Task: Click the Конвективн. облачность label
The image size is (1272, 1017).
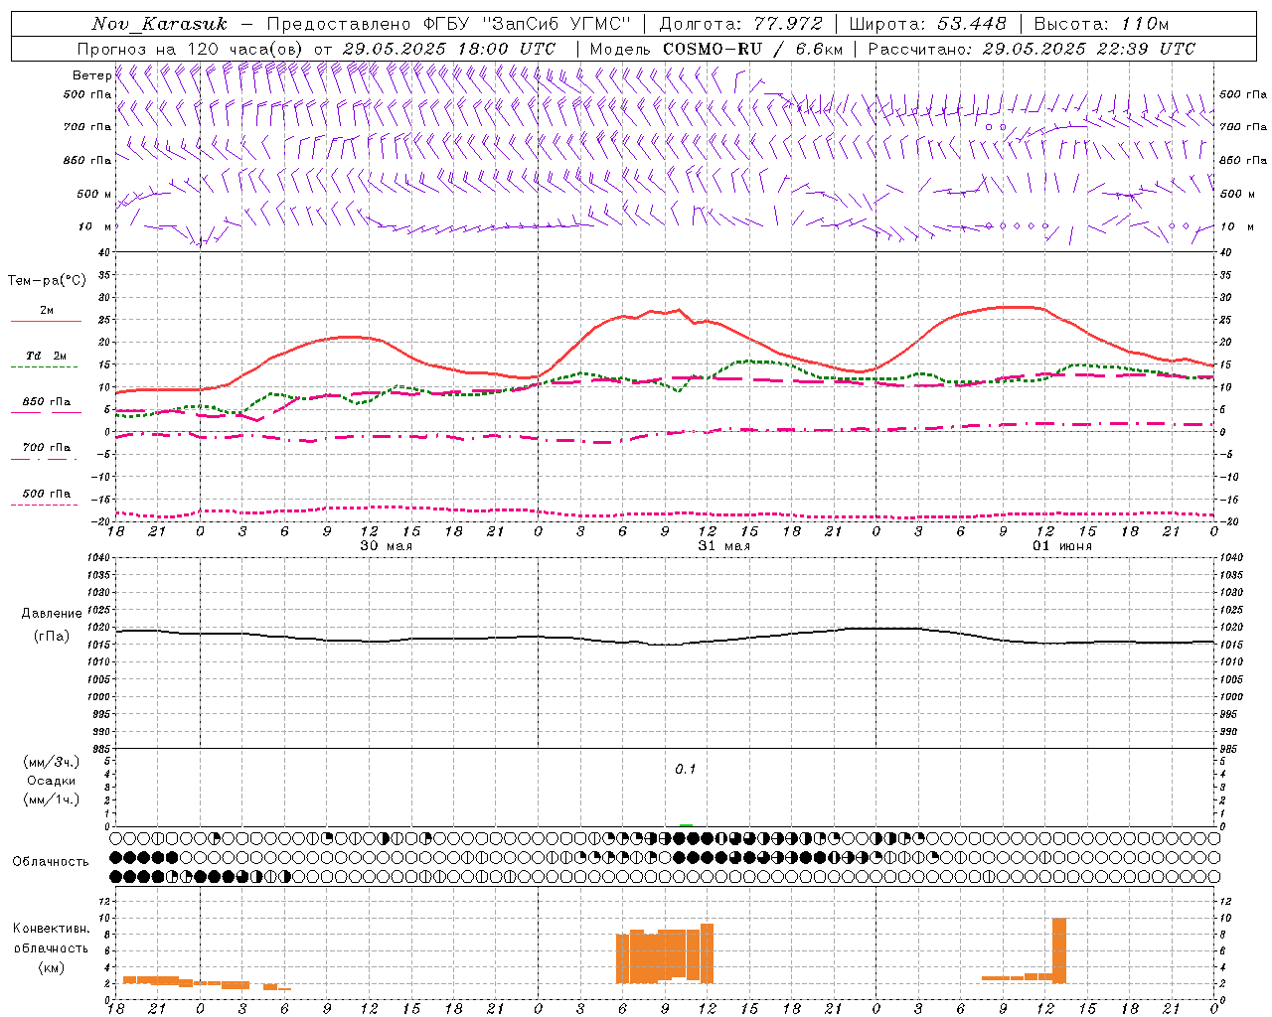Action: (51, 947)
